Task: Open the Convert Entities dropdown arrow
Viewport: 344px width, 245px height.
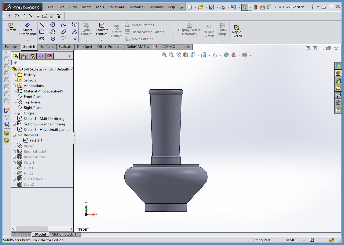Action: (101, 40)
